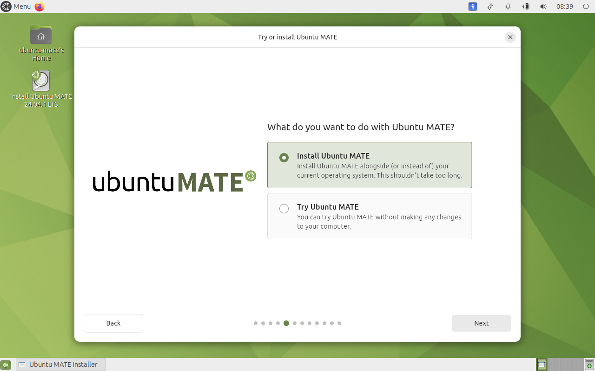Open the notifications bell indicator
This screenshot has height=371, width=595.
tap(508, 6)
